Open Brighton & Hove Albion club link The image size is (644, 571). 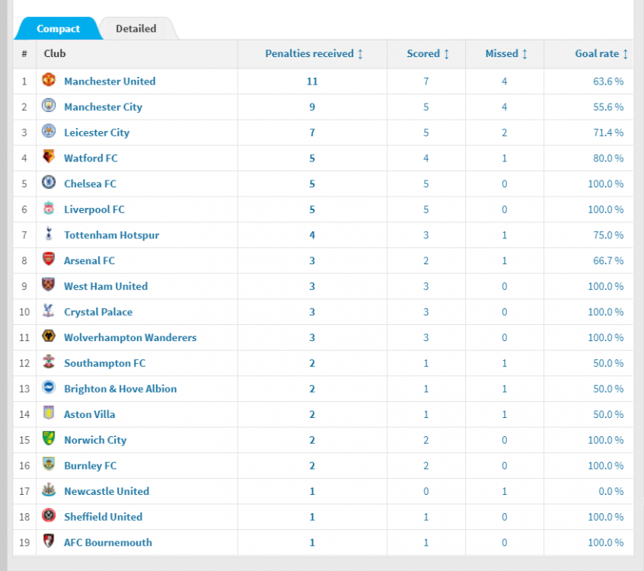pyautogui.click(x=120, y=388)
